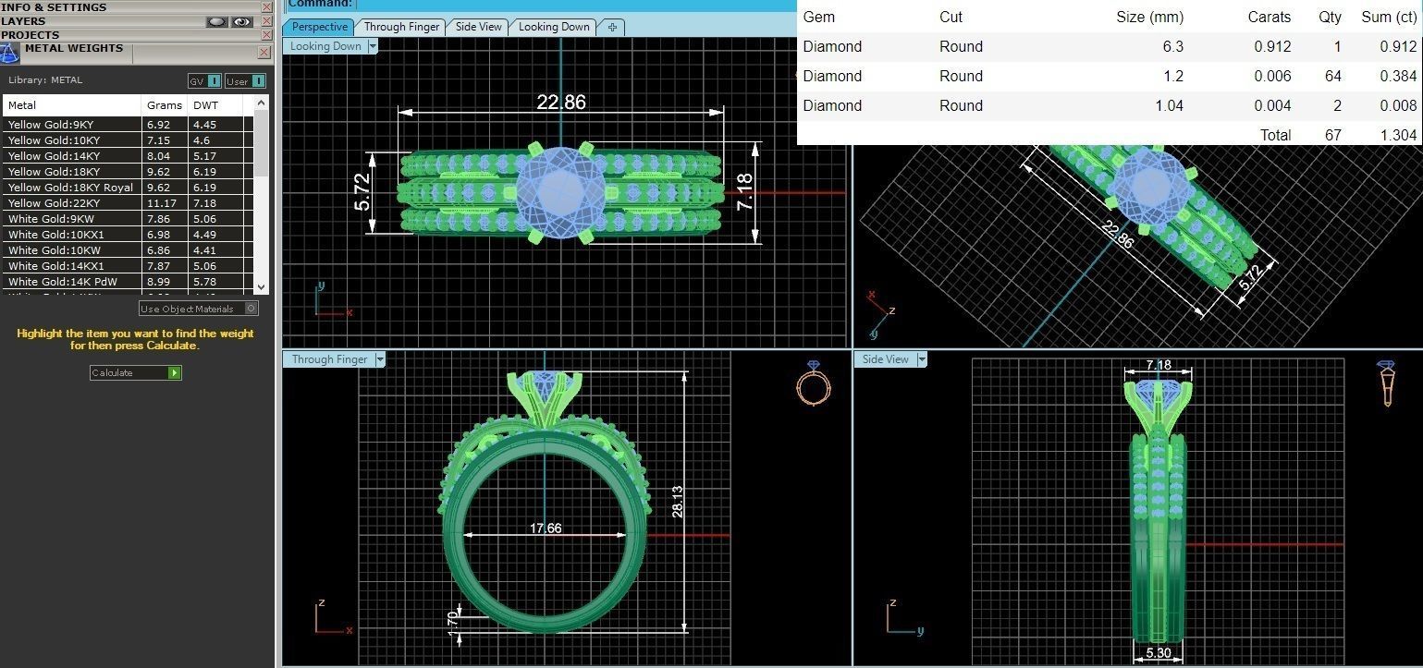Close the Layers panel
The height and width of the screenshot is (668, 1423).
point(267,21)
